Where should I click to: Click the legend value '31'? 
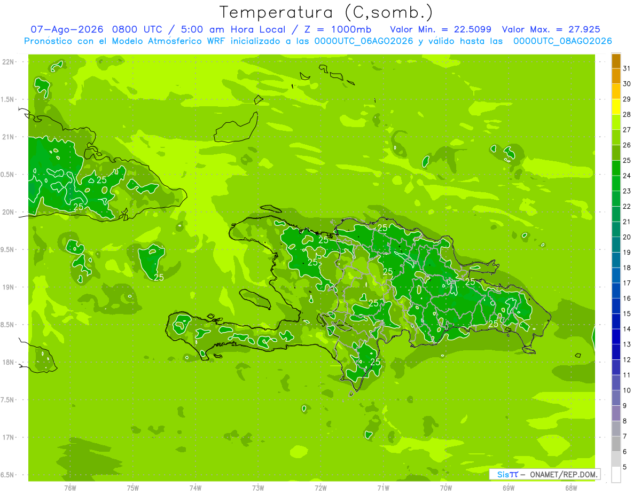pos(627,68)
